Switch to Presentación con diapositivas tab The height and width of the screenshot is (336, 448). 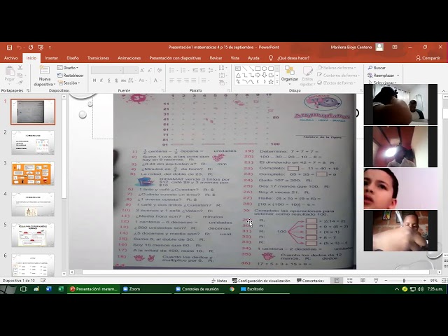click(175, 58)
